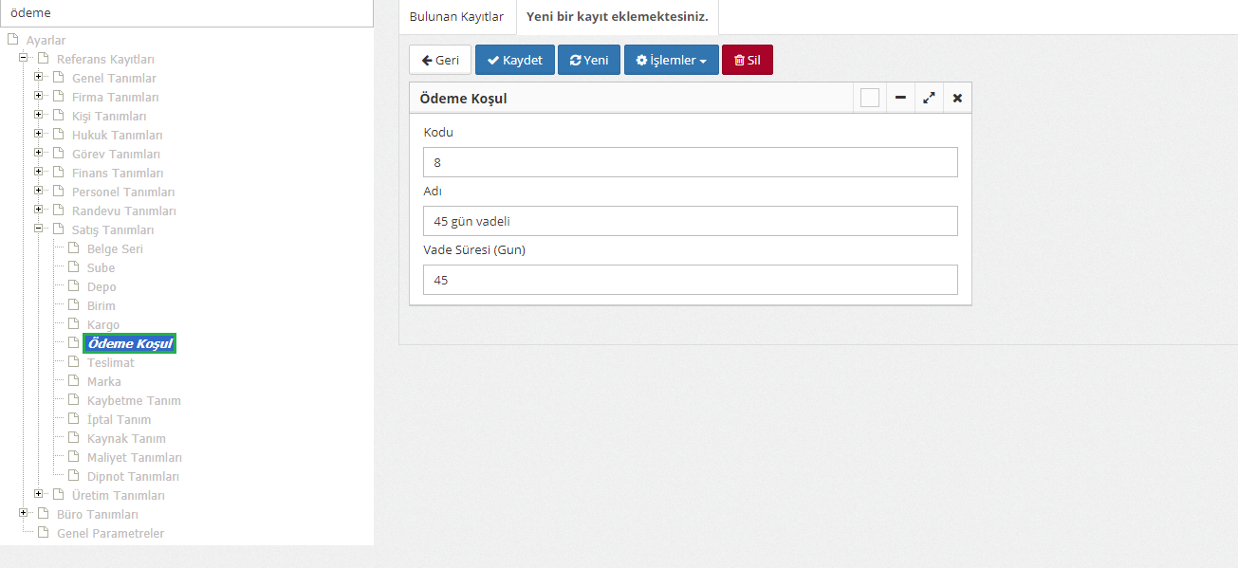1238x568 pixels.
Task: Expand Ödeme Koşul panel to fullscreen
Action: pos(929,98)
